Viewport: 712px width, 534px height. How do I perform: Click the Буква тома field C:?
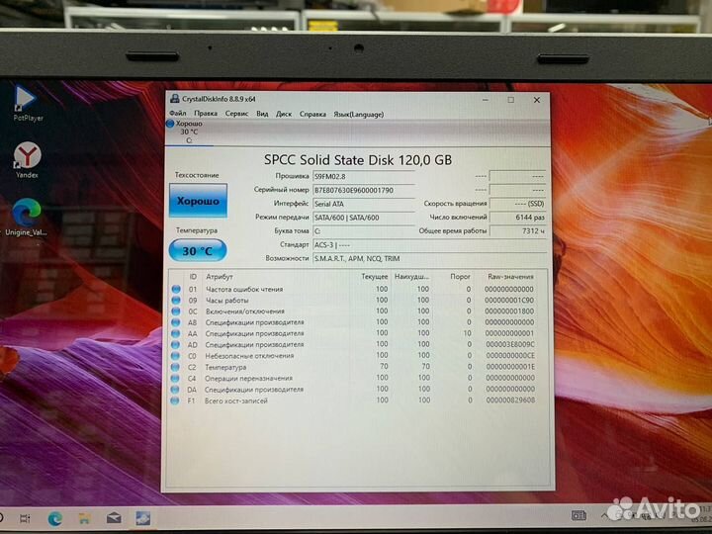click(364, 231)
